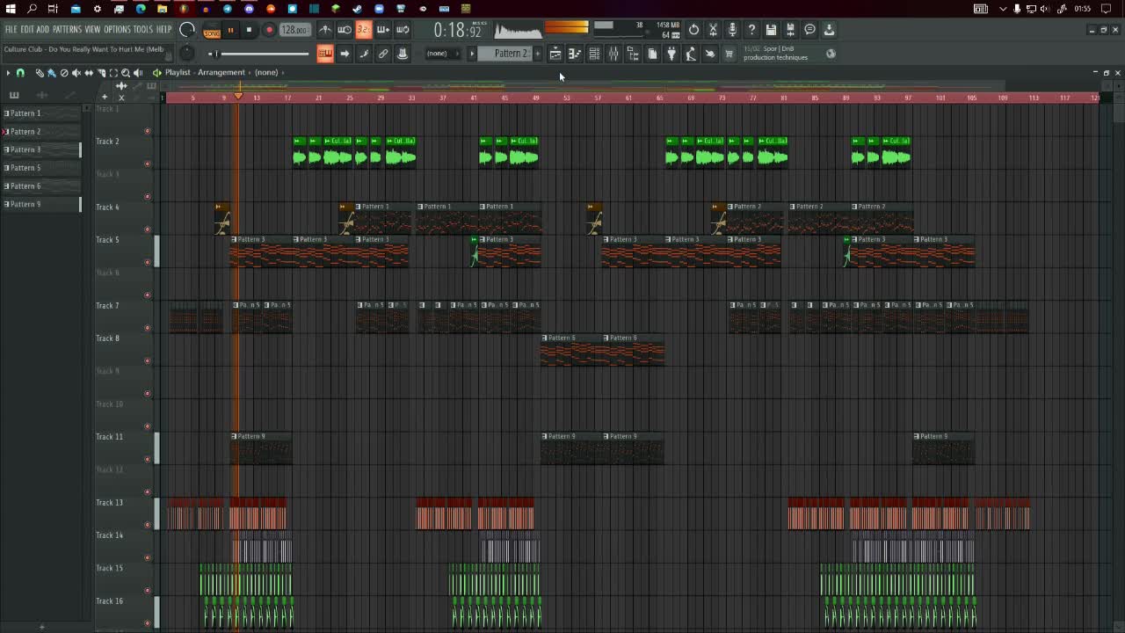Toggle overdub blend recording

[383, 30]
